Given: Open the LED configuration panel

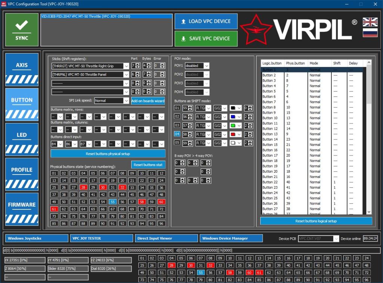Looking at the screenshot, I should (21, 135).
